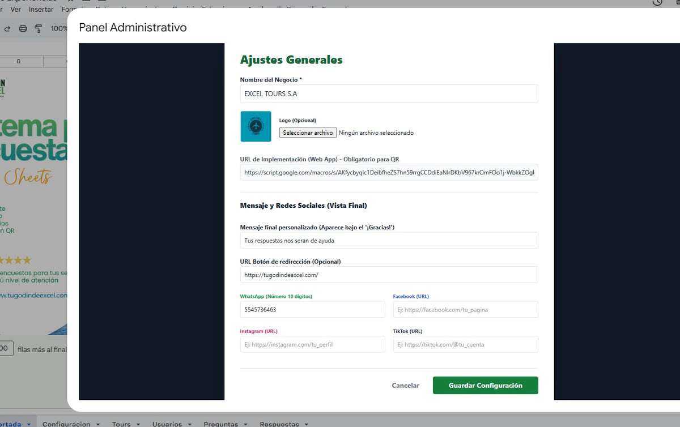The height and width of the screenshot is (427, 680).
Task: Click the 'Ajustes Generales' heading
Action: point(291,59)
